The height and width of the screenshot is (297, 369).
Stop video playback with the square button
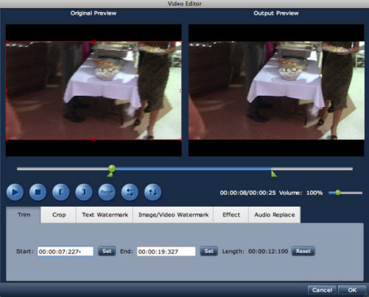click(38, 193)
